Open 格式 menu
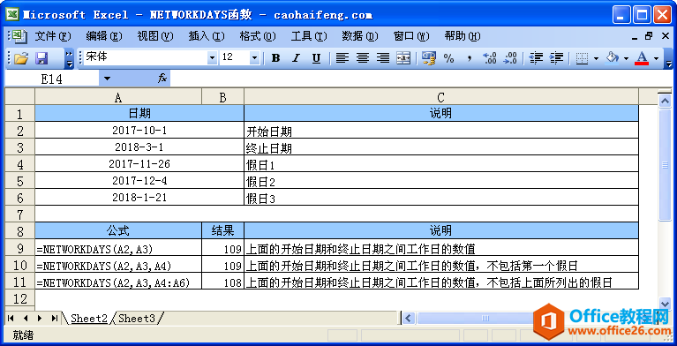The width and height of the screenshot is (677, 346). point(258,36)
